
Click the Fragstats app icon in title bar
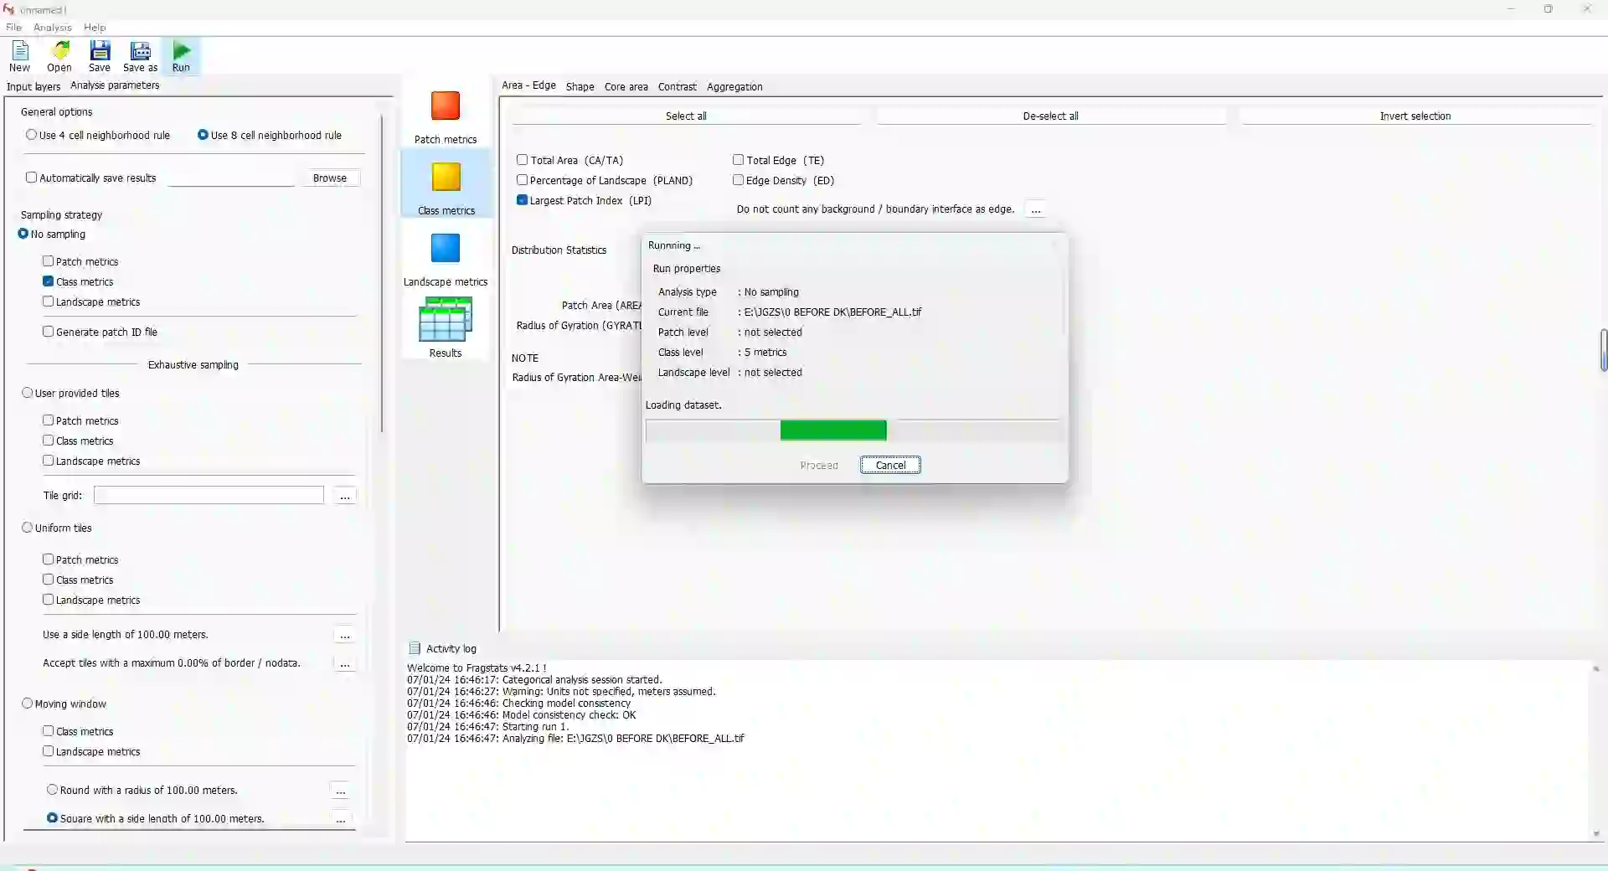(9, 9)
